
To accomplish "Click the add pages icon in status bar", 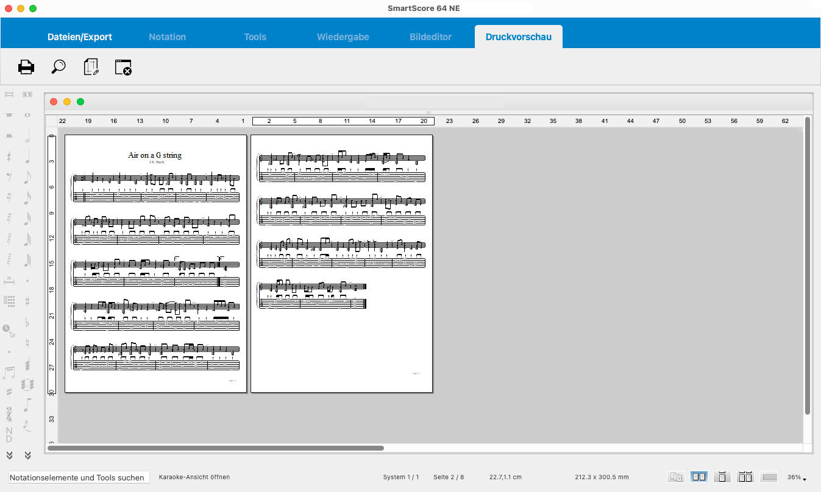I will point(675,477).
